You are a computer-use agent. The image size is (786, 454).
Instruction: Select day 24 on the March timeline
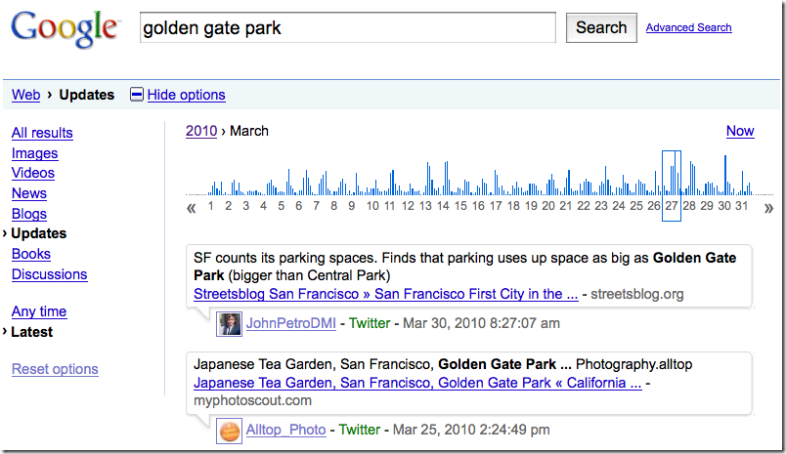[x=619, y=206]
